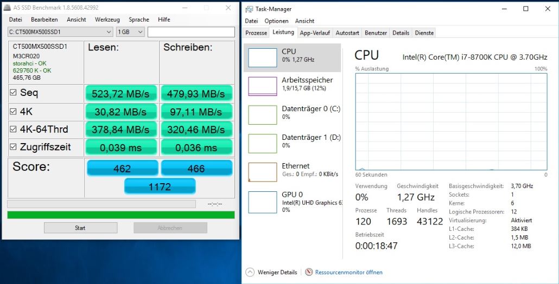Switch to the Benutzer tab
The image size is (559, 284).
(x=376, y=33)
